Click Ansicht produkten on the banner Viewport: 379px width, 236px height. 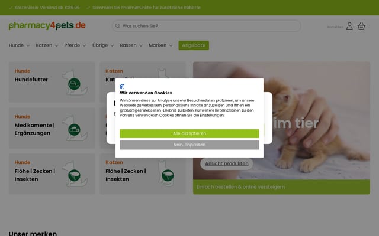[226, 163]
